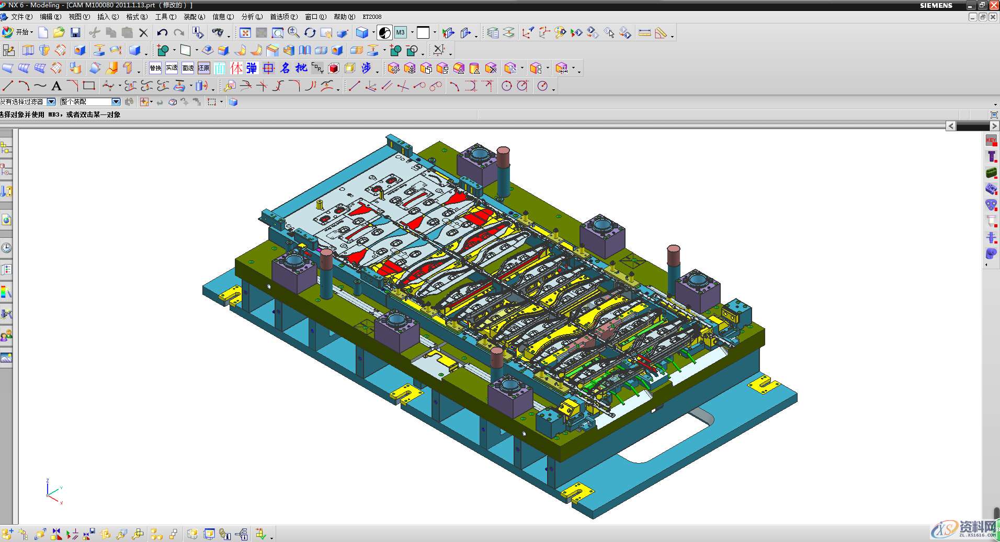Toggle the M3 mode button
The image size is (1000, 542).
coord(400,33)
